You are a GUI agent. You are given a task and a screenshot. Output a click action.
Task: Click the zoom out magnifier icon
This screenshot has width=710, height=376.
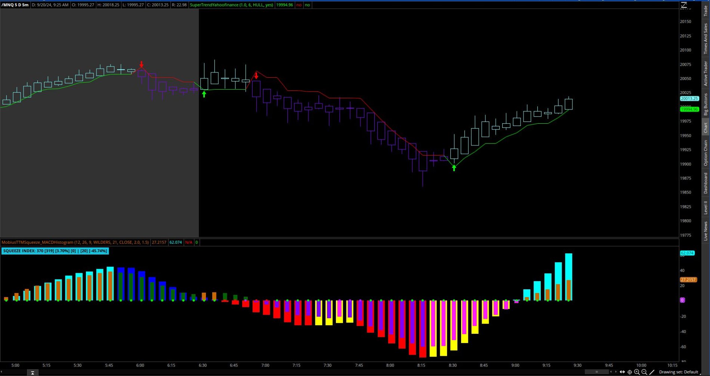click(644, 372)
